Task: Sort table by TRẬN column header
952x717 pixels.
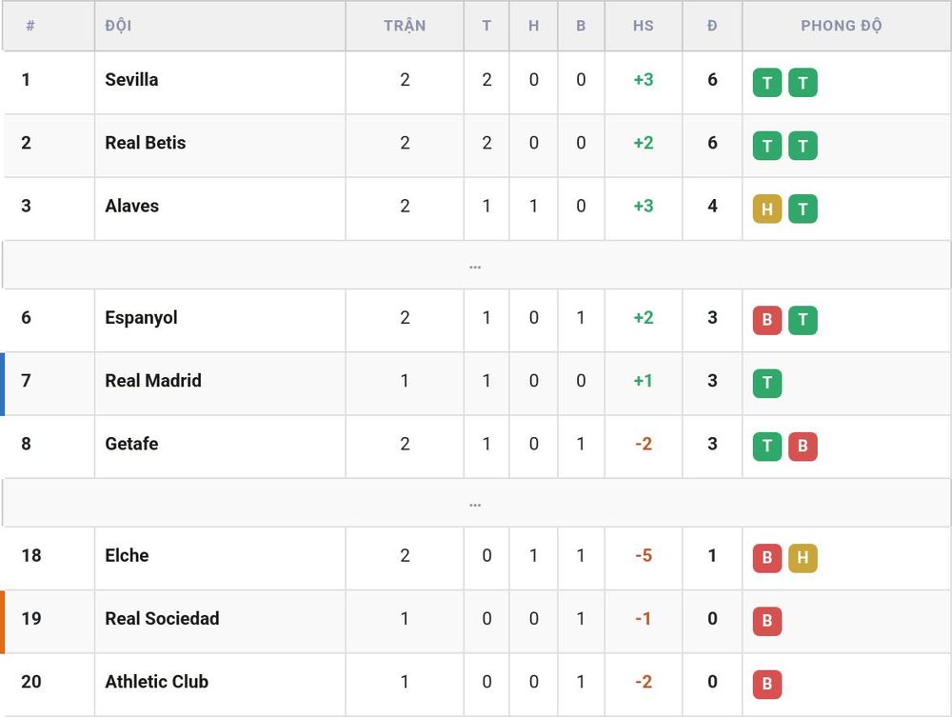Action: pos(405,26)
